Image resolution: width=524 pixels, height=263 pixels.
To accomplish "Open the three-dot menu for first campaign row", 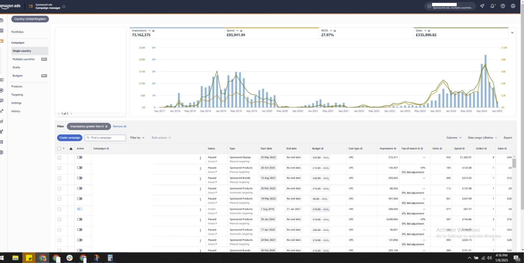I will pos(200,158).
